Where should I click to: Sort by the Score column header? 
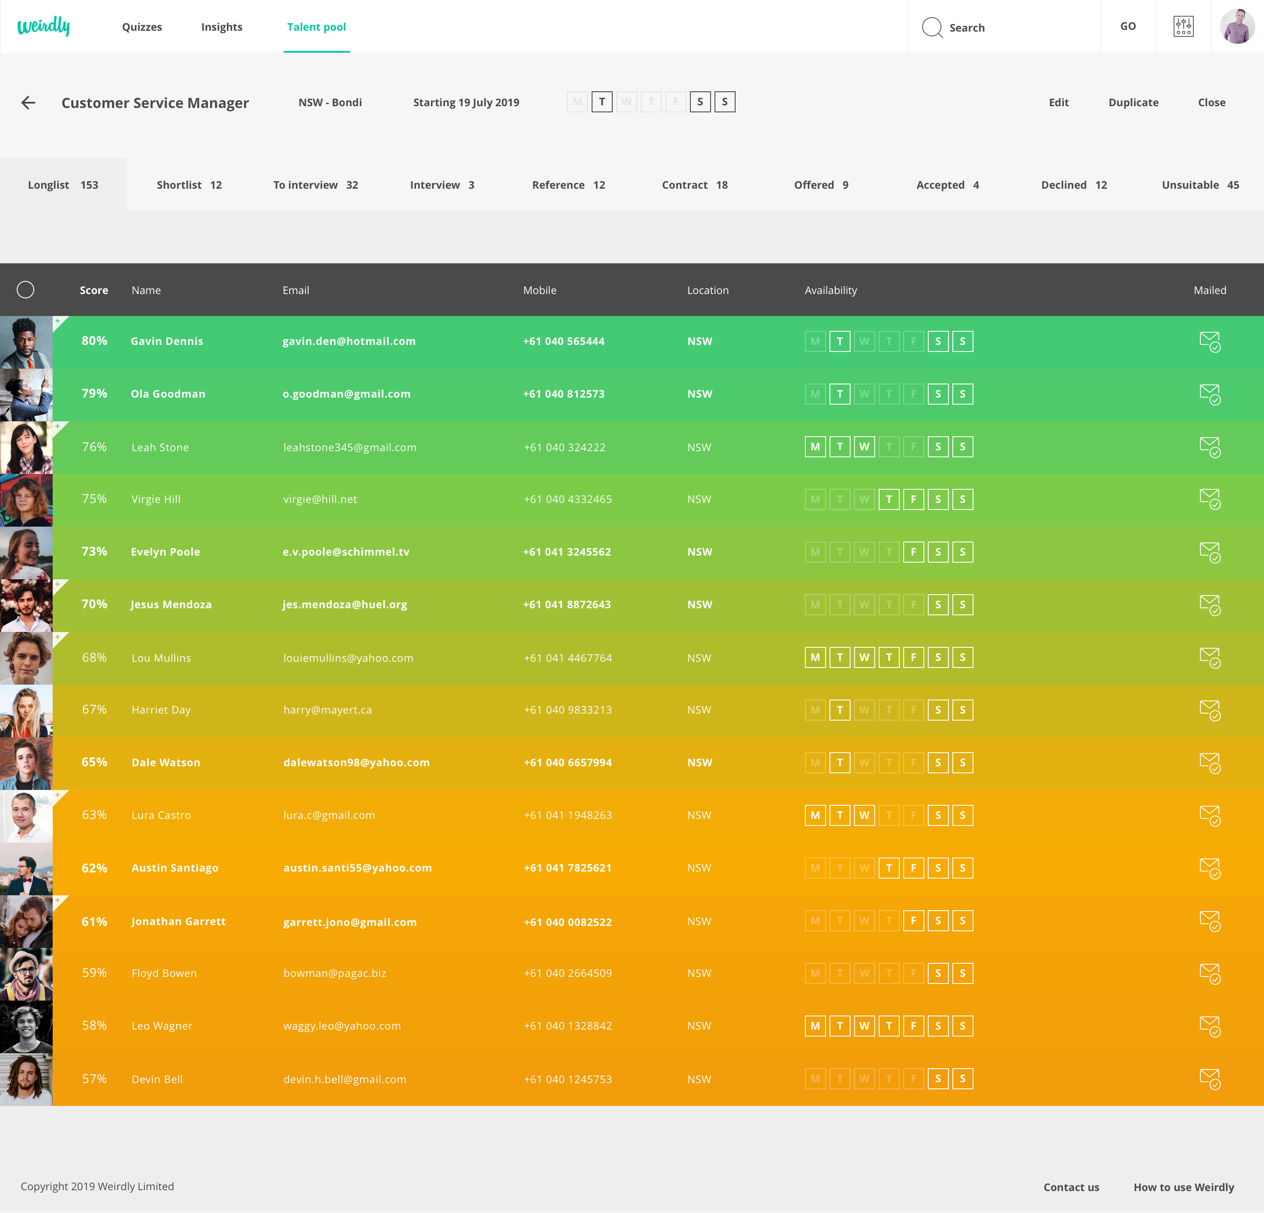coord(93,290)
